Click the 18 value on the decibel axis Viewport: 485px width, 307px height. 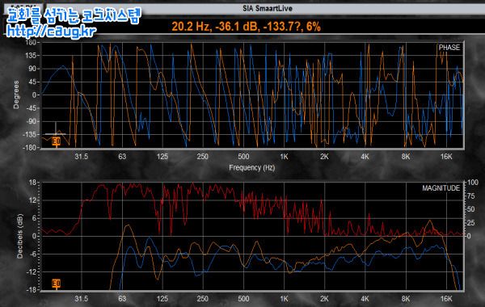click(32, 183)
